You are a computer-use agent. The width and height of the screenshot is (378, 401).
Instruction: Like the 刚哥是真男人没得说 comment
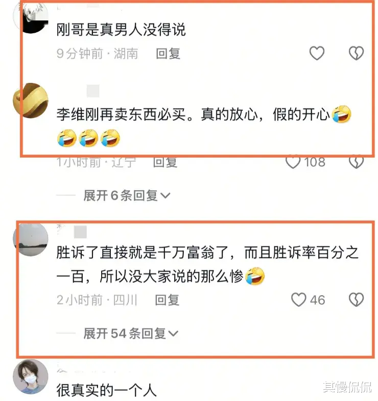point(317,53)
